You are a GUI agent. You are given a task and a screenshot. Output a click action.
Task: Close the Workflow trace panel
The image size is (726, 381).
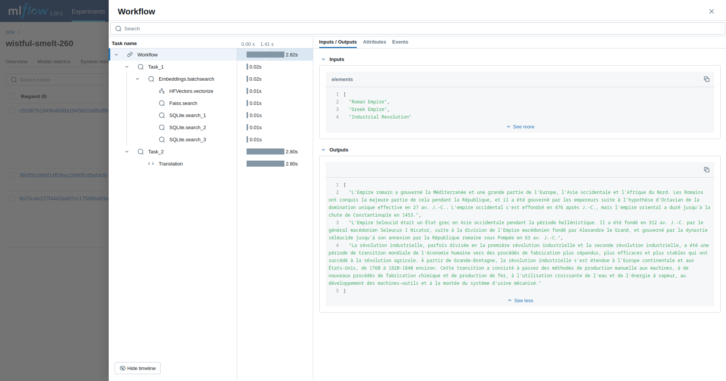(x=711, y=11)
